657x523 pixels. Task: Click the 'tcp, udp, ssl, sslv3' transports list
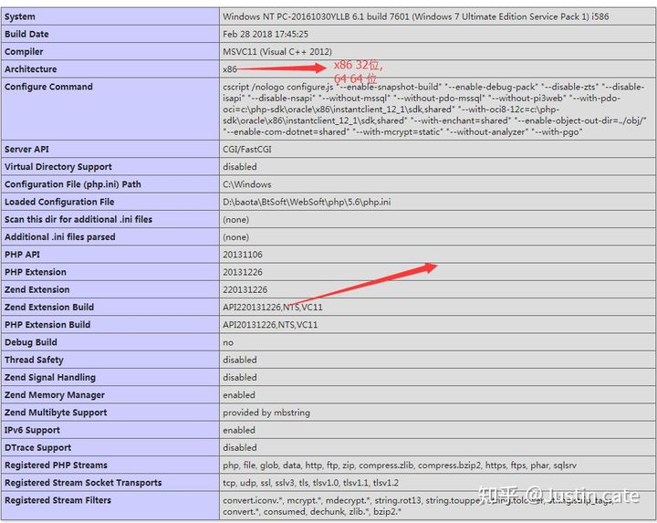click(x=310, y=483)
